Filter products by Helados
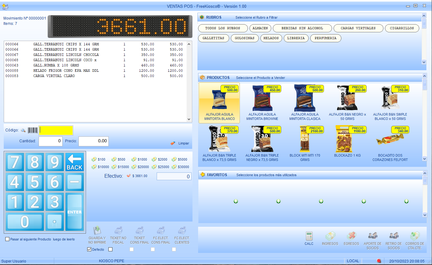432x265 pixels. point(271,38)
